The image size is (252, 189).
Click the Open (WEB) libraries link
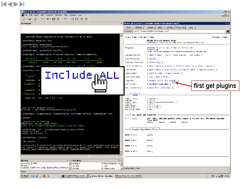155,70
